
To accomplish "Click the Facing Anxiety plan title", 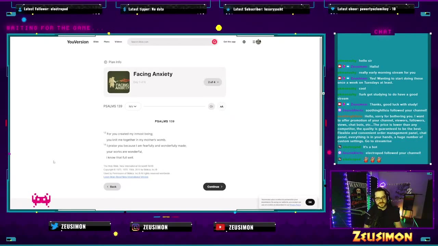I will pyautogui.click(x=153, y=74).
